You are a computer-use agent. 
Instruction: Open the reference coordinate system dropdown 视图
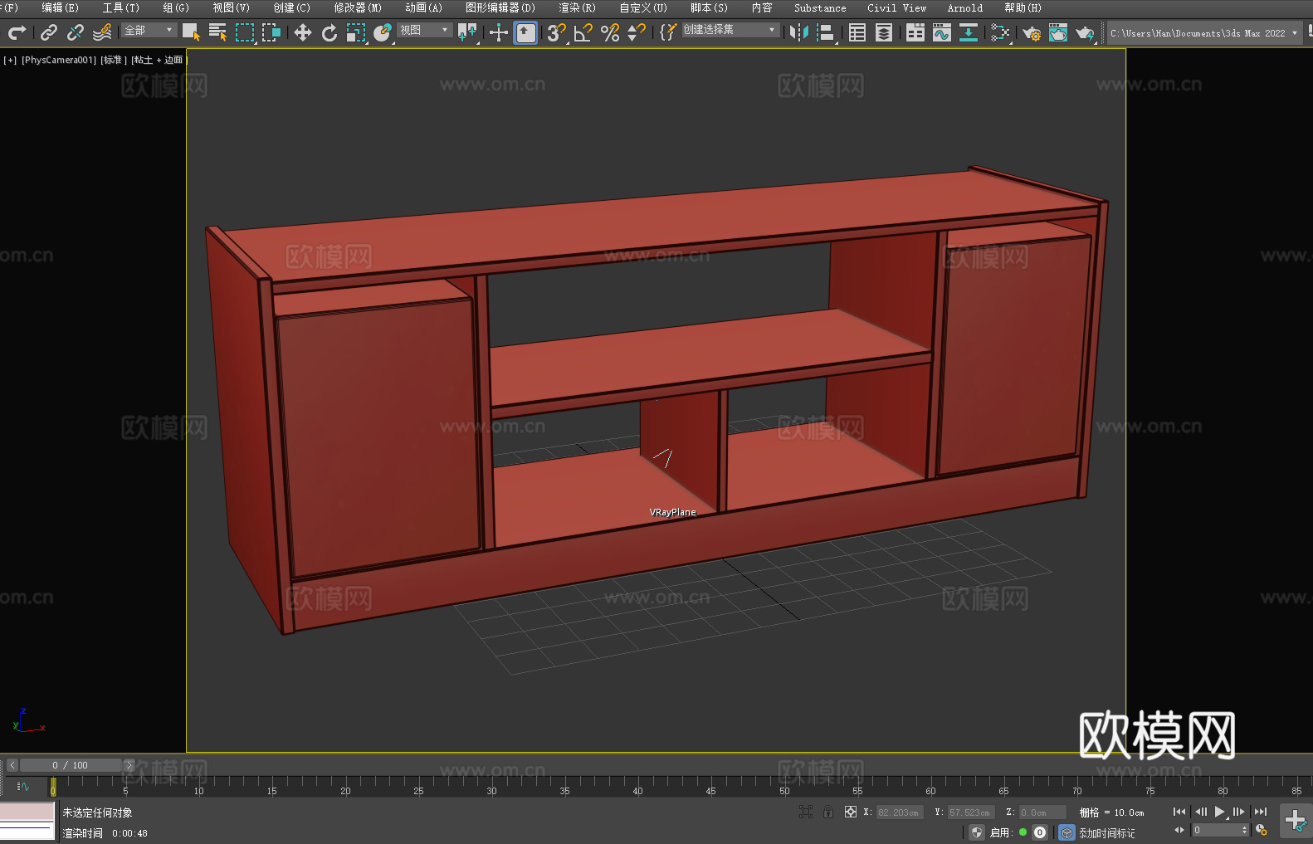click(x=425, y=30)
